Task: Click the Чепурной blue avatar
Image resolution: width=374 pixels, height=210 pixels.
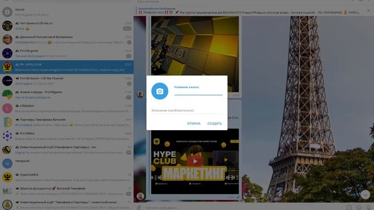Action: click(7, 163)
